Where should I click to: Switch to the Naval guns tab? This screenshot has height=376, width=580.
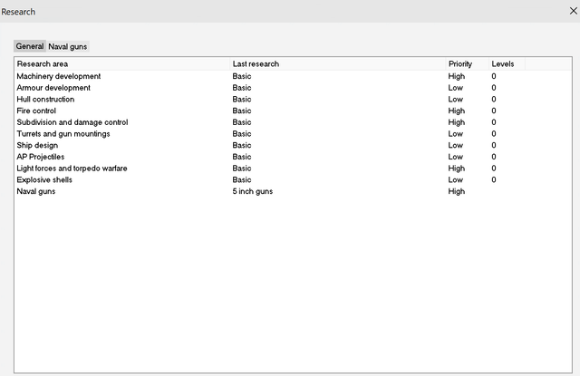(68, 46)
